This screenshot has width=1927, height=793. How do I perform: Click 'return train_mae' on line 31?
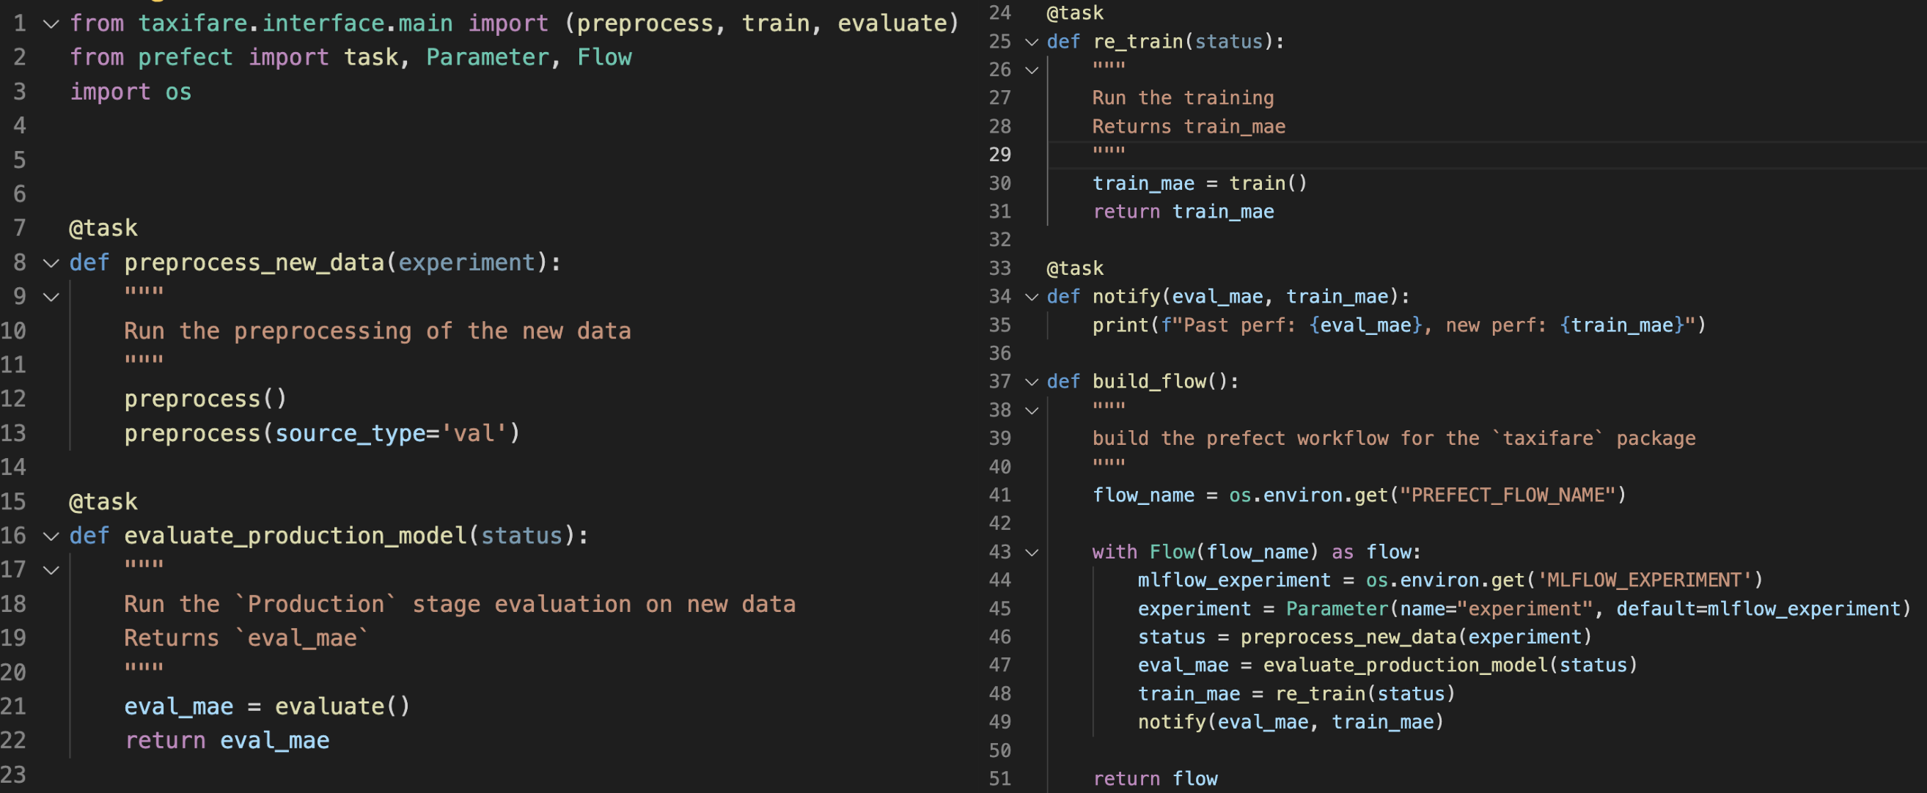click(x=1183, y=213)
